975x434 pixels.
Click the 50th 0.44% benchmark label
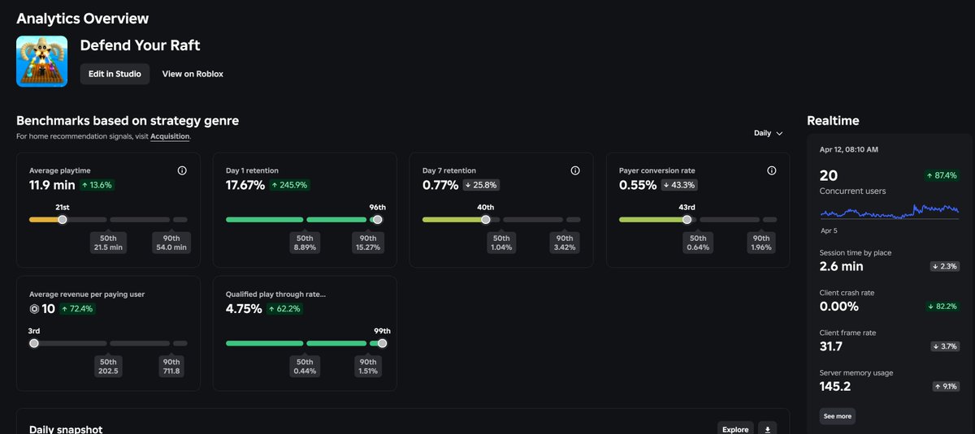305,367
